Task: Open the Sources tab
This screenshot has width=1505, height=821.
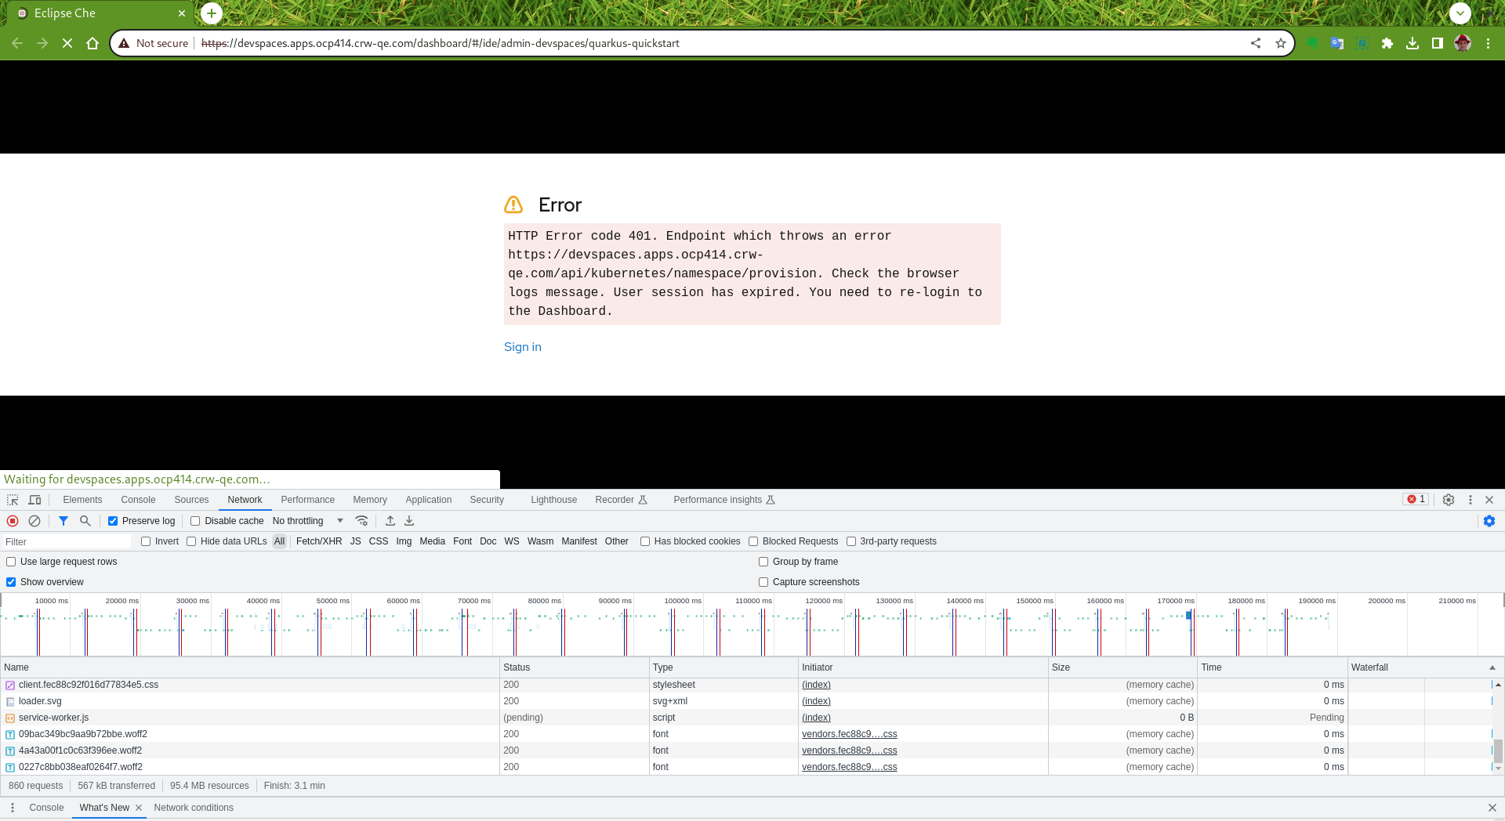Action: (191, 500)
